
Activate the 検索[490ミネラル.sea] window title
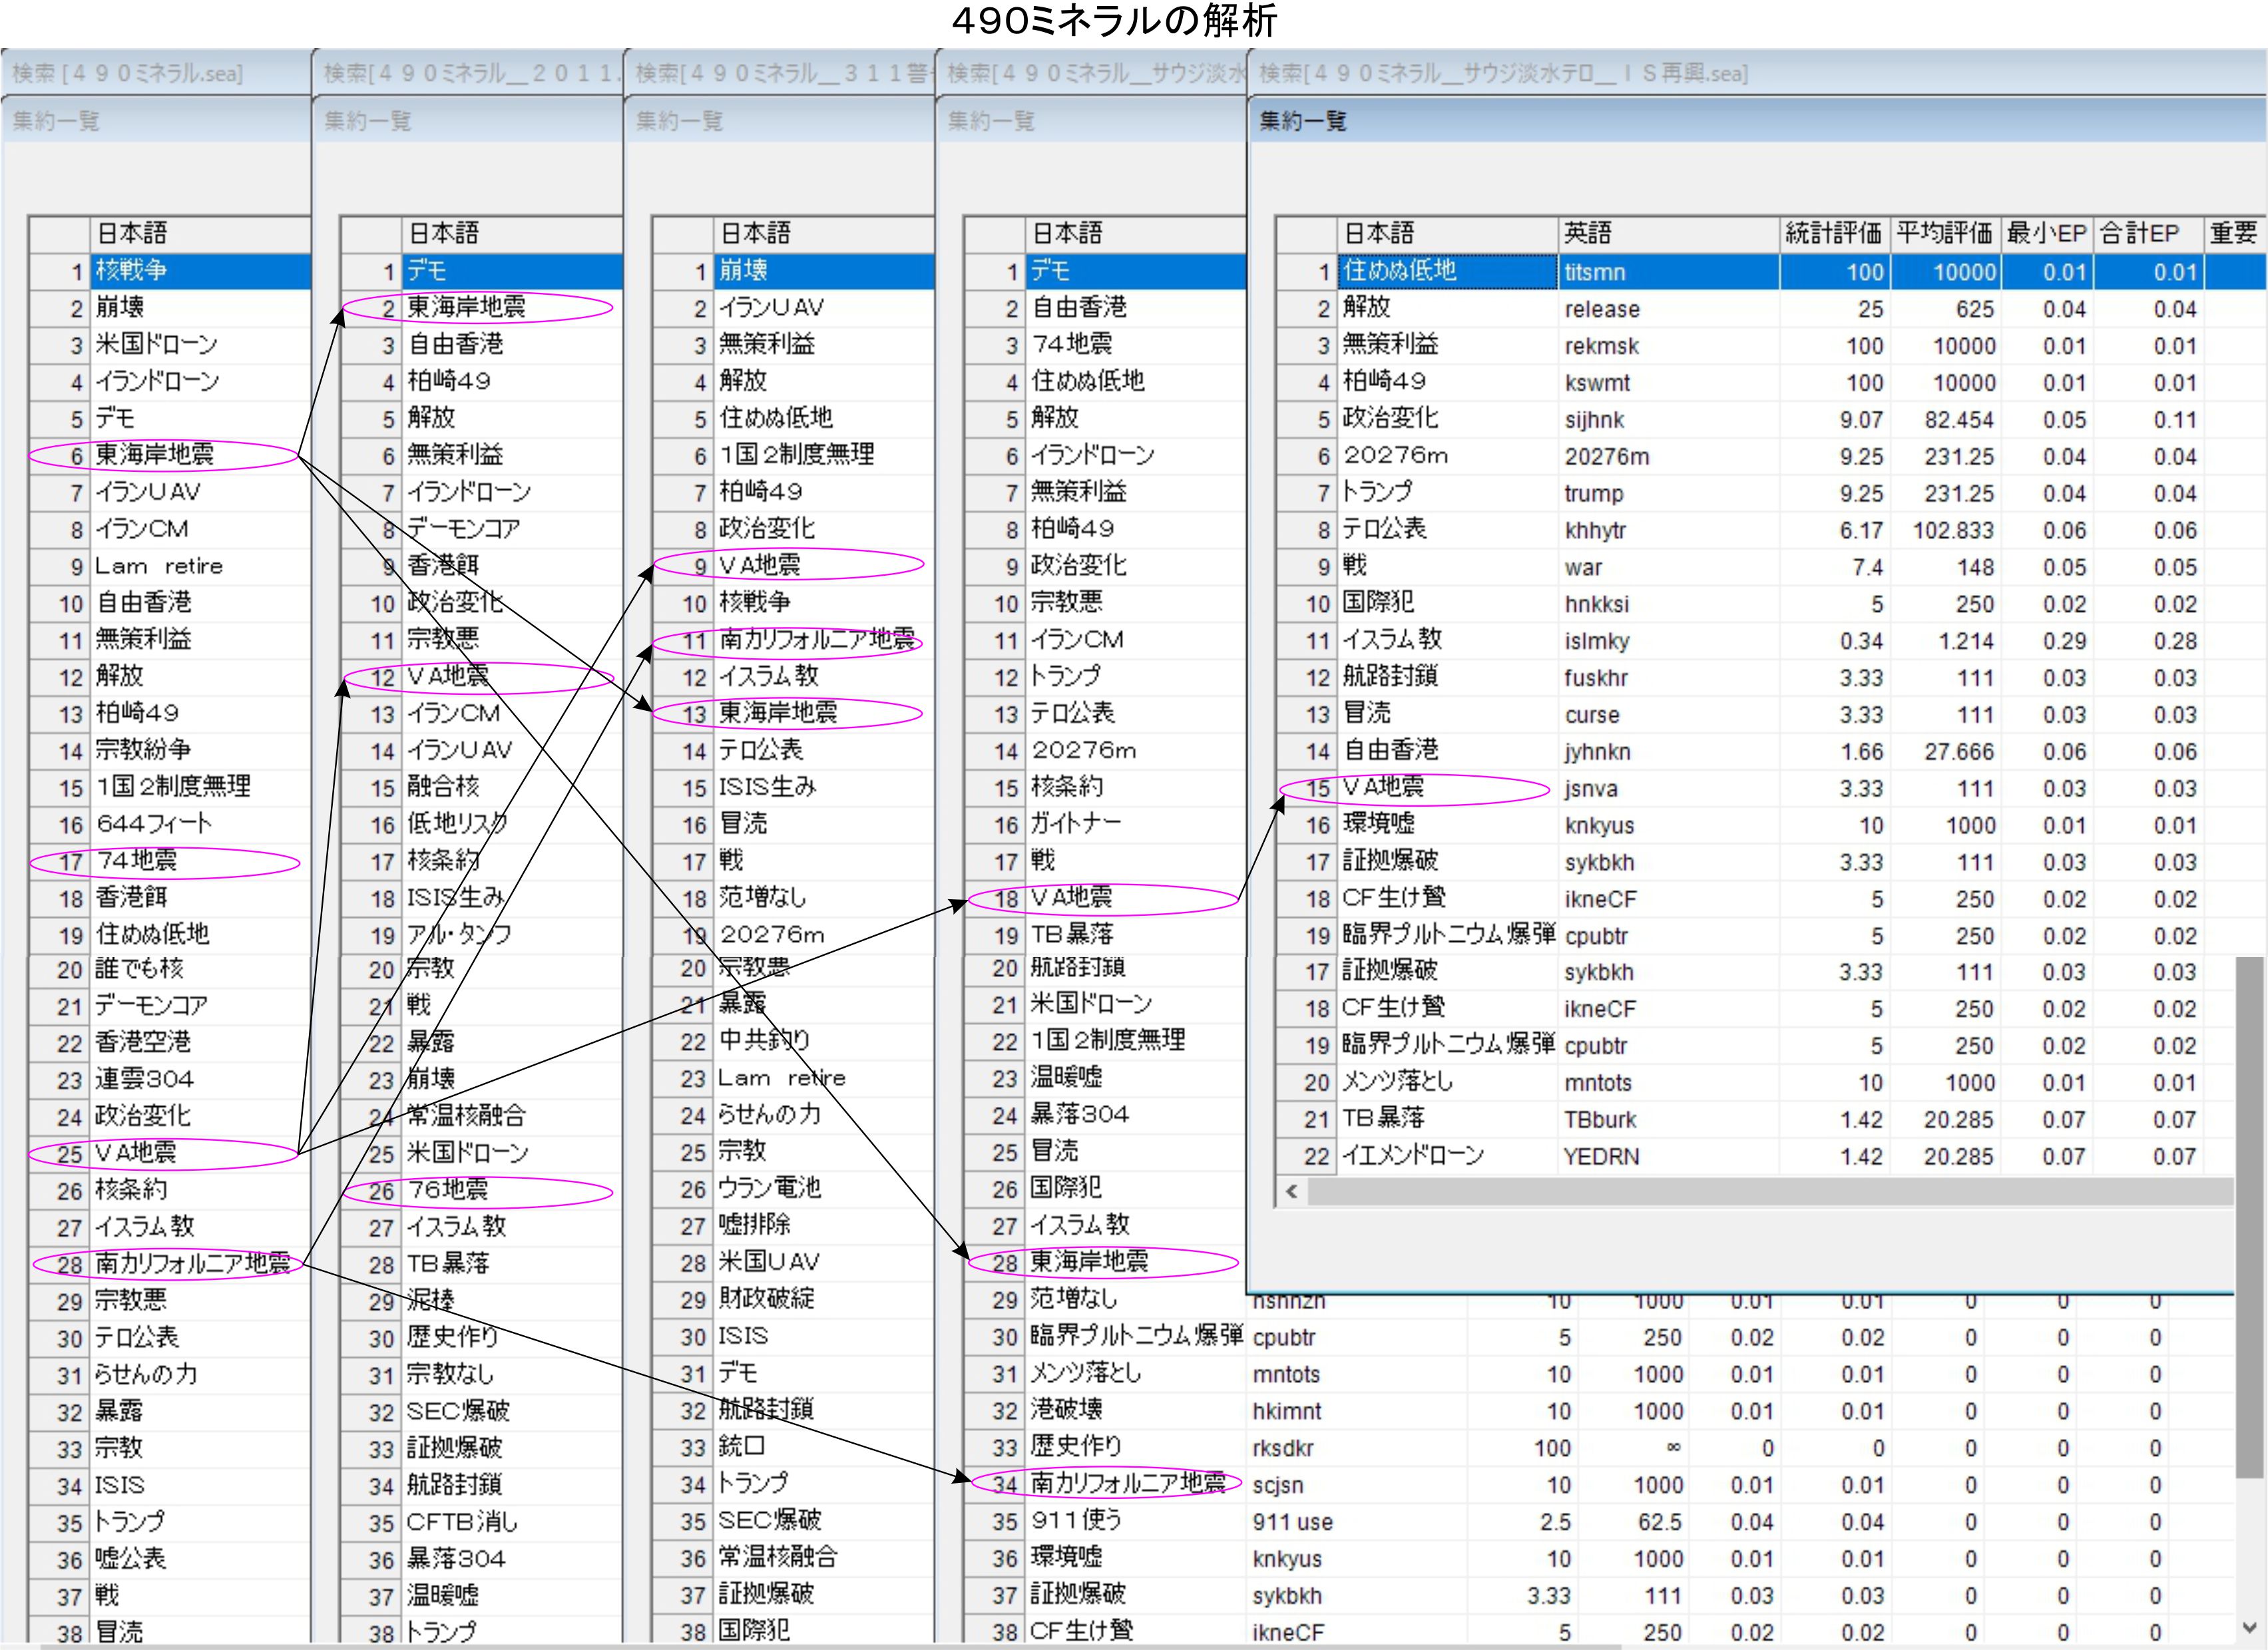coord(127,73)
